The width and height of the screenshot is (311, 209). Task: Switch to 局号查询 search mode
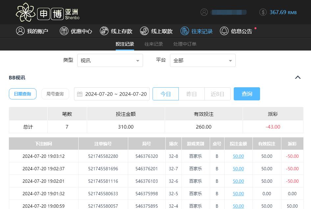tap(55, 94)
